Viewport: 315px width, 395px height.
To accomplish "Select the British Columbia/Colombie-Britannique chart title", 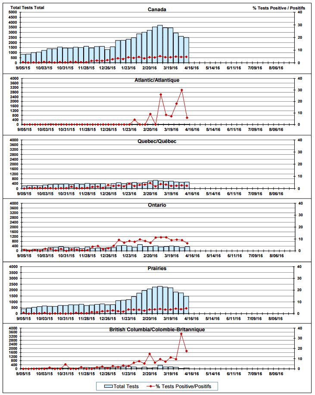I will pos(157,330).
